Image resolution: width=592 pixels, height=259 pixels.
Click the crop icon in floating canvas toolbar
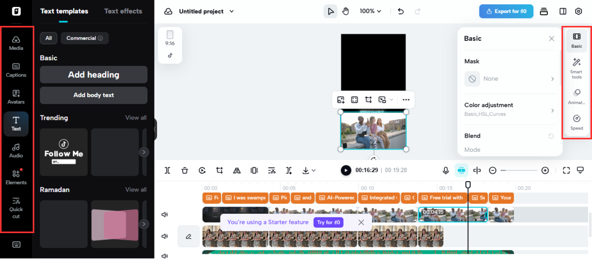pos(368,100)
